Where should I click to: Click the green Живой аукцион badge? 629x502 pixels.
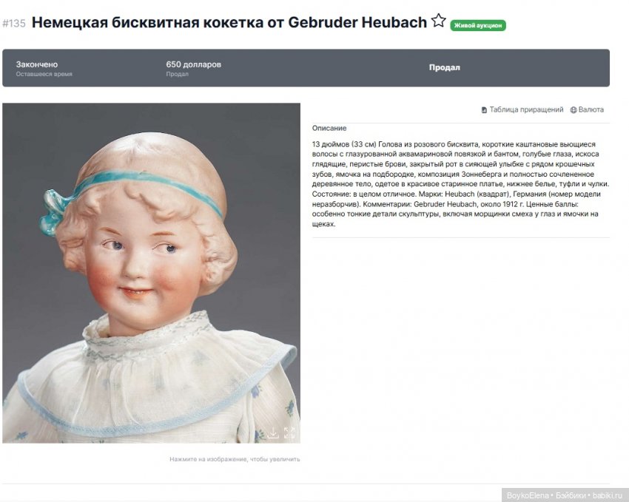[478, 25]
